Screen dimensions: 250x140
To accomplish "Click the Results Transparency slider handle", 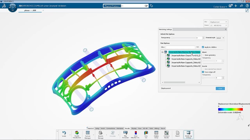I will (x=203, y=78).
